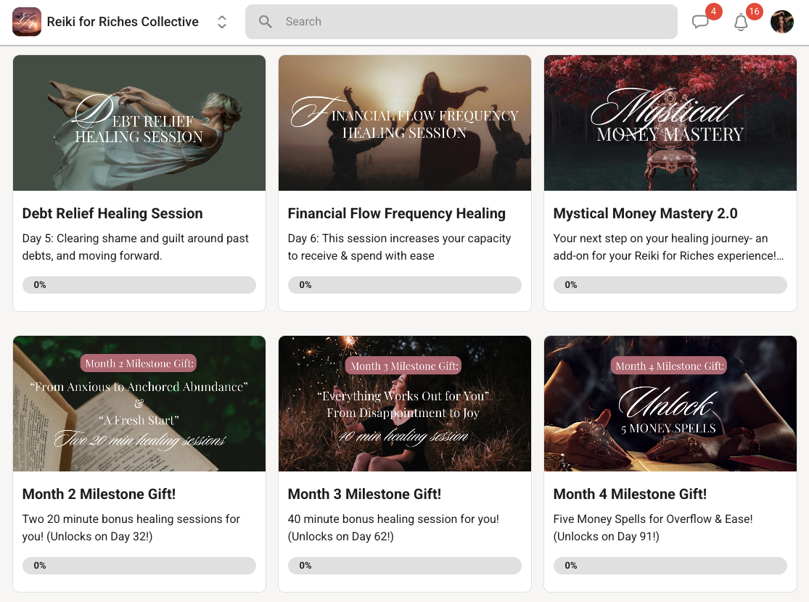Open the Mystical Money Mastery cover image

tap(670, 123)
